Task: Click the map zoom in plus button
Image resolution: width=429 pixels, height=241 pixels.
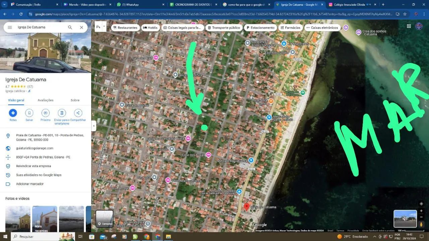Action: pyautogui.click(x=421, y=211)
